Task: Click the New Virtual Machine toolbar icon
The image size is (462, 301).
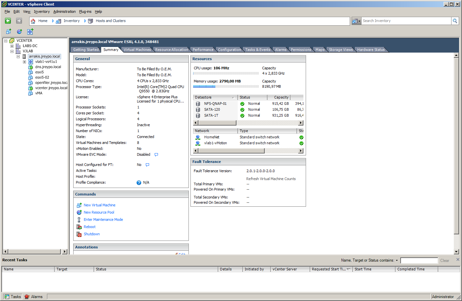Action: coord(9,32)
